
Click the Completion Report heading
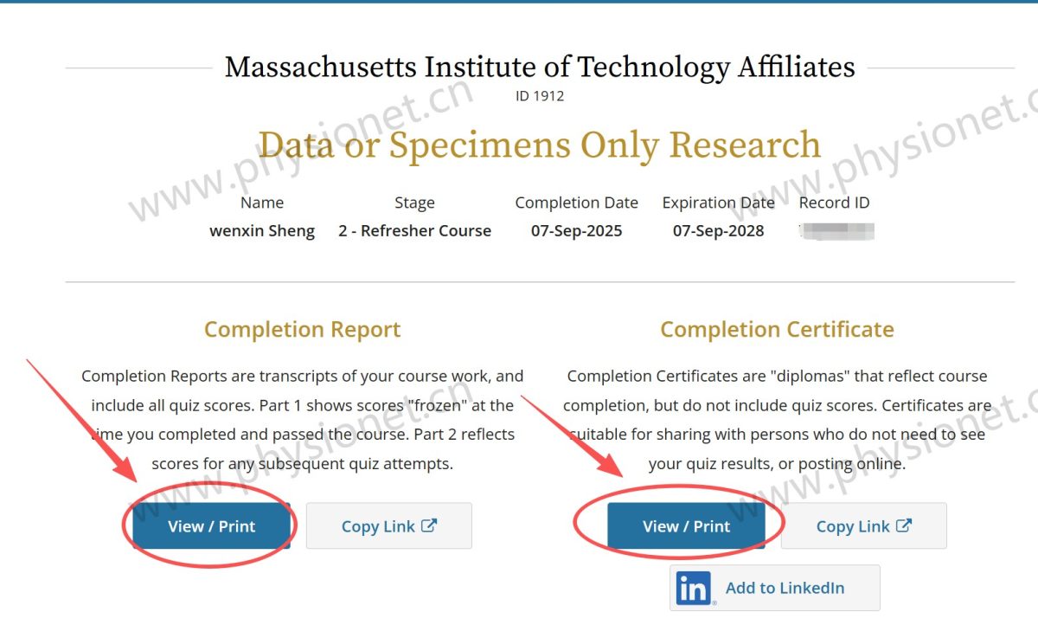click(302, 330)
